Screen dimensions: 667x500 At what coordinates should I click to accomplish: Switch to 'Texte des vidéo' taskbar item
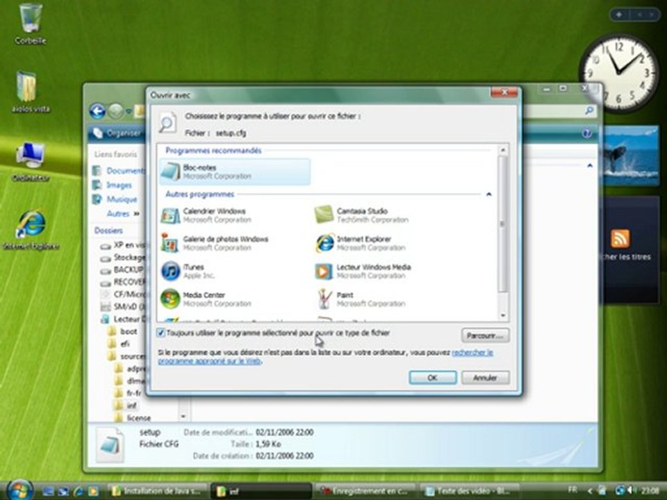pos(470,491)
